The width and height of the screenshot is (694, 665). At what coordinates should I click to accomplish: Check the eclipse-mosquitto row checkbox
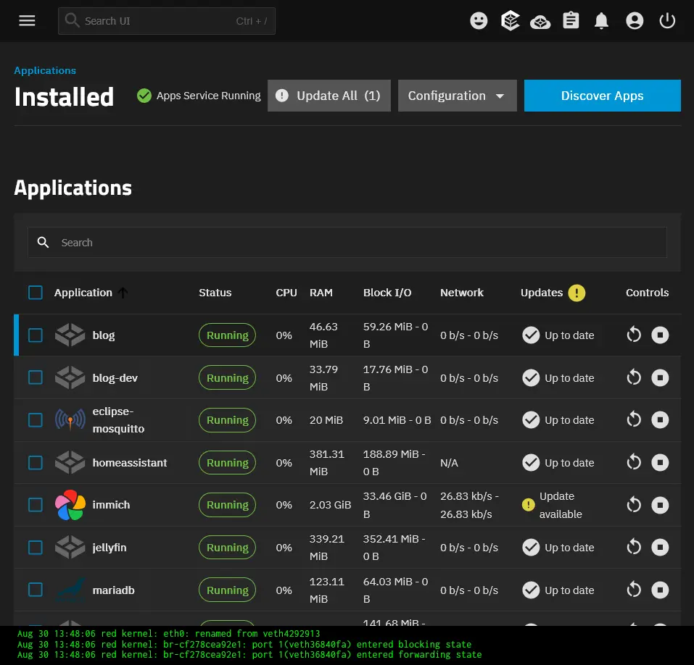36,419
